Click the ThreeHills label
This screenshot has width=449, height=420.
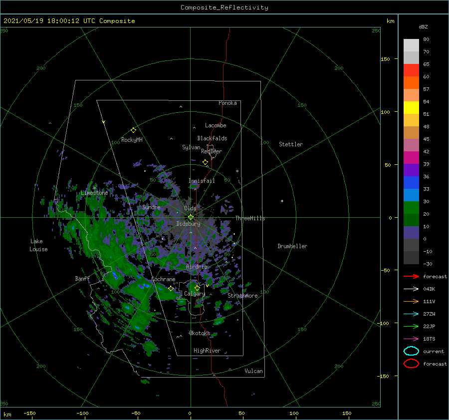(x=250, y=218)
